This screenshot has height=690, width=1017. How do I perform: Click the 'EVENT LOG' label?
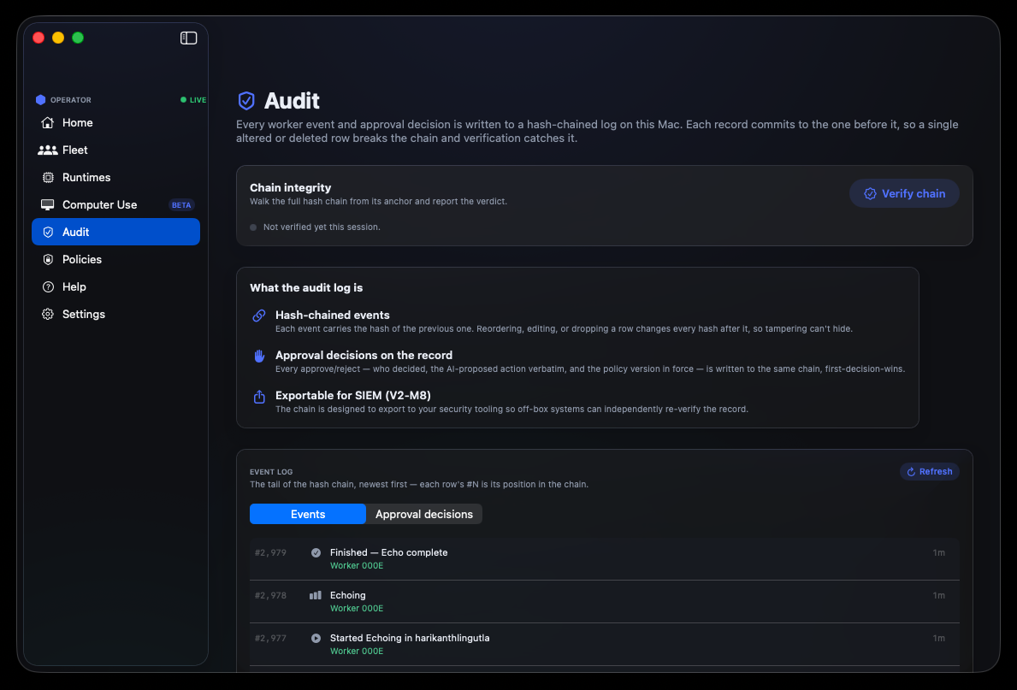(x=271, y=472)
